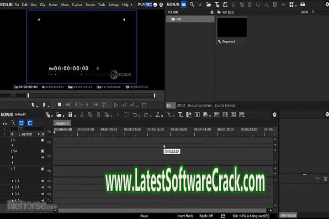Screen dimensions: 329x219
Task: Click the Tools briefcase icon in bin
Action: (302, 4)
